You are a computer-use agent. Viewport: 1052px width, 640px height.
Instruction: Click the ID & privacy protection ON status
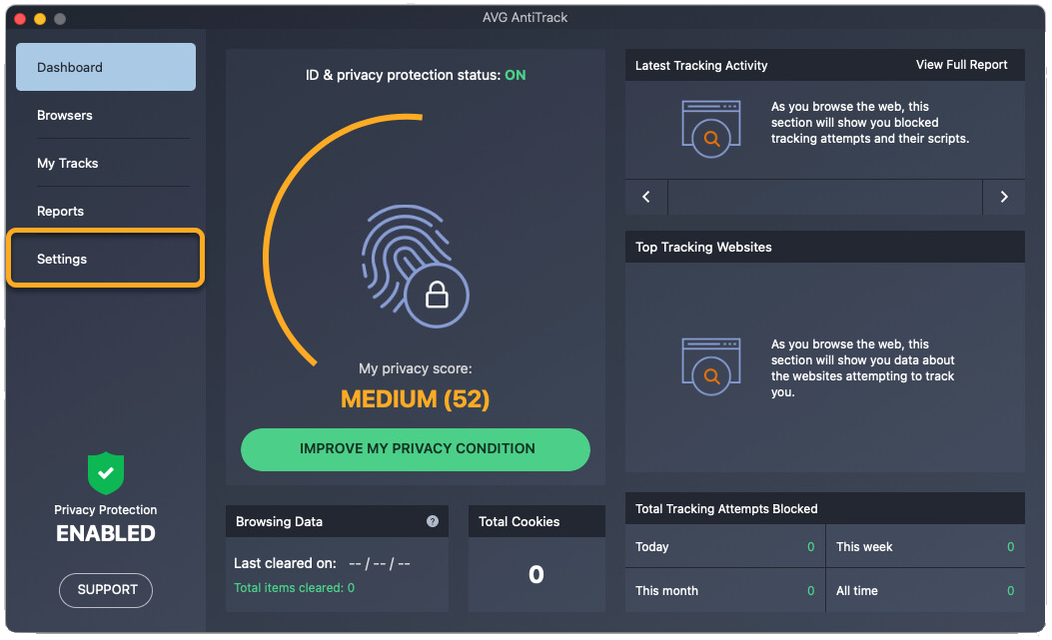515,76
